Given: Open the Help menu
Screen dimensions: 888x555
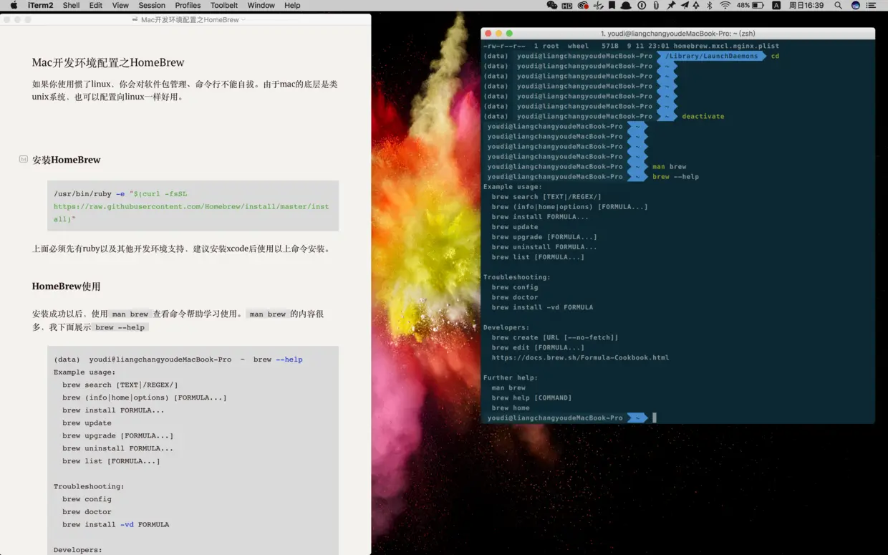Looking at the screenshot, I should [292, 5].
